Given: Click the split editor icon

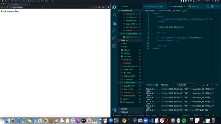Looking at the screenshot, I should pos(212,7).
